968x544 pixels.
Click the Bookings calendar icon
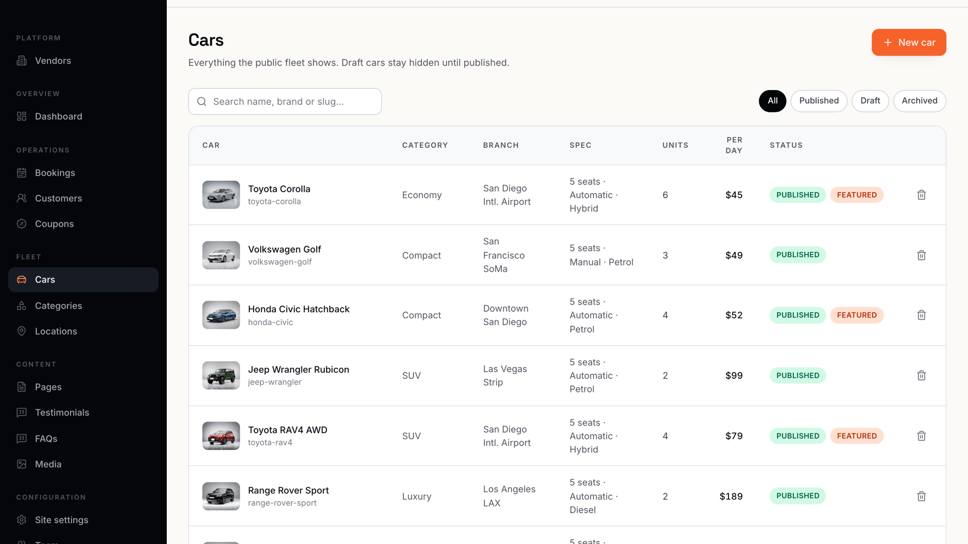click(22, 173)
